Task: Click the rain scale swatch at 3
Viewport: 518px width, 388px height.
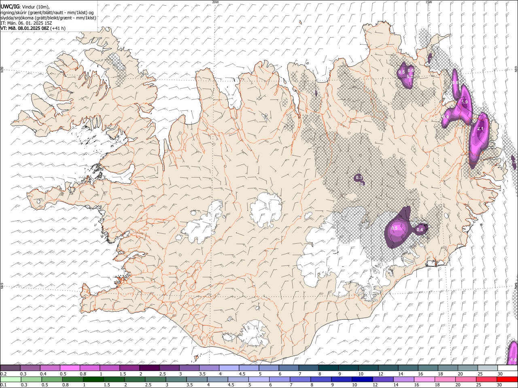Action: (176, 380)
